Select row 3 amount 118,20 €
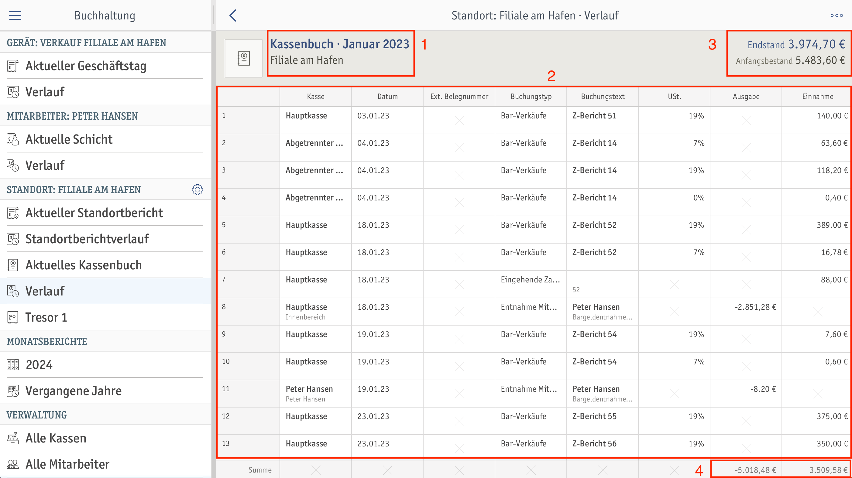852x478 pixels. tap(832, 171)
